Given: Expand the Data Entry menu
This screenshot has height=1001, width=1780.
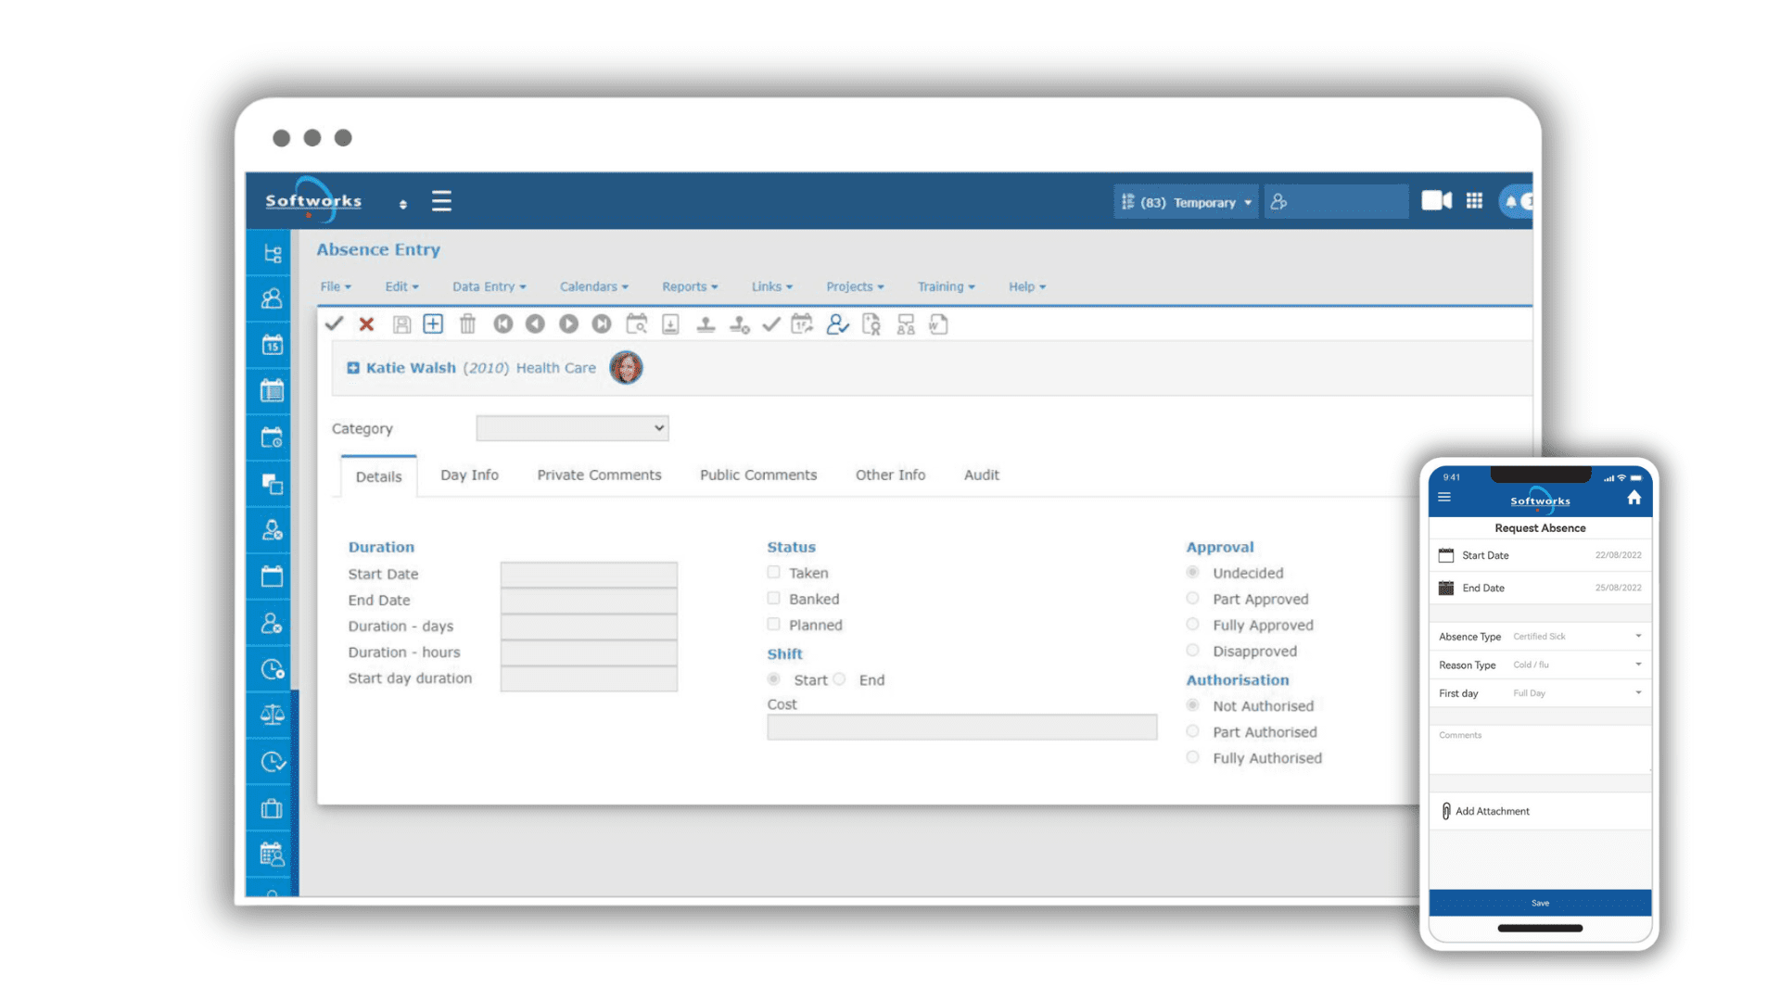Looking at the screenshot, I should click(487, 285).
